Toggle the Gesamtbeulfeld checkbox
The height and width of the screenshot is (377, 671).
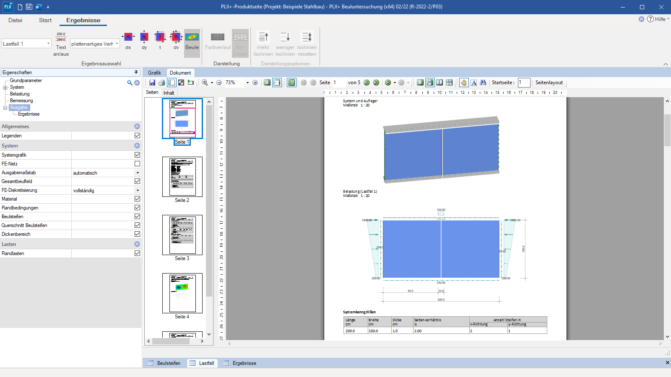click(x=137, y=181)
